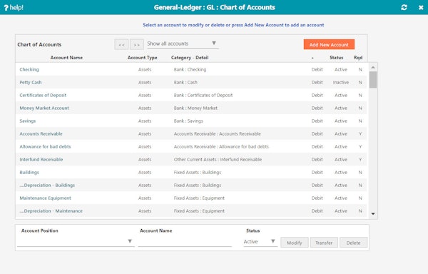Click the scroll up arrow of accounts list
This screenshot has height=274, width=428.
click(373, 67)
